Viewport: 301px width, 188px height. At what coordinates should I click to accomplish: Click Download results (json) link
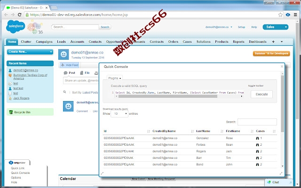click(x=115, y=109)
